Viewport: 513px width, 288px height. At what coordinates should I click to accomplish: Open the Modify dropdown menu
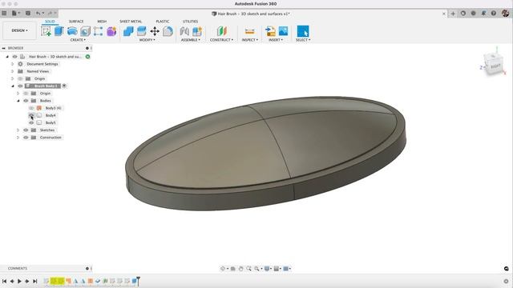[x=147, y=40]
